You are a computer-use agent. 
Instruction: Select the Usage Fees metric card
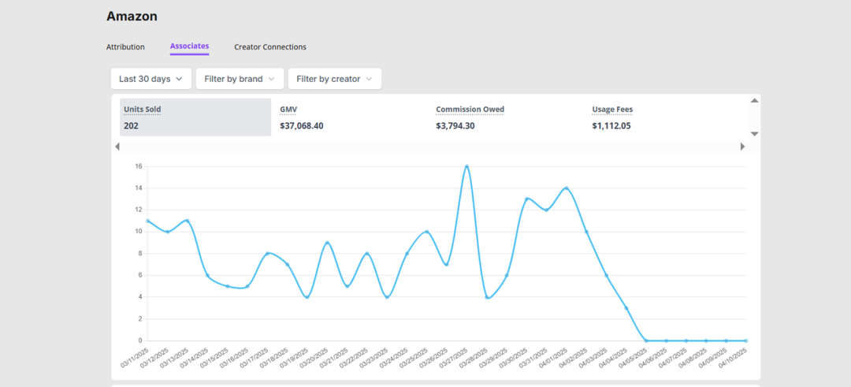click(x=663, y=117)
